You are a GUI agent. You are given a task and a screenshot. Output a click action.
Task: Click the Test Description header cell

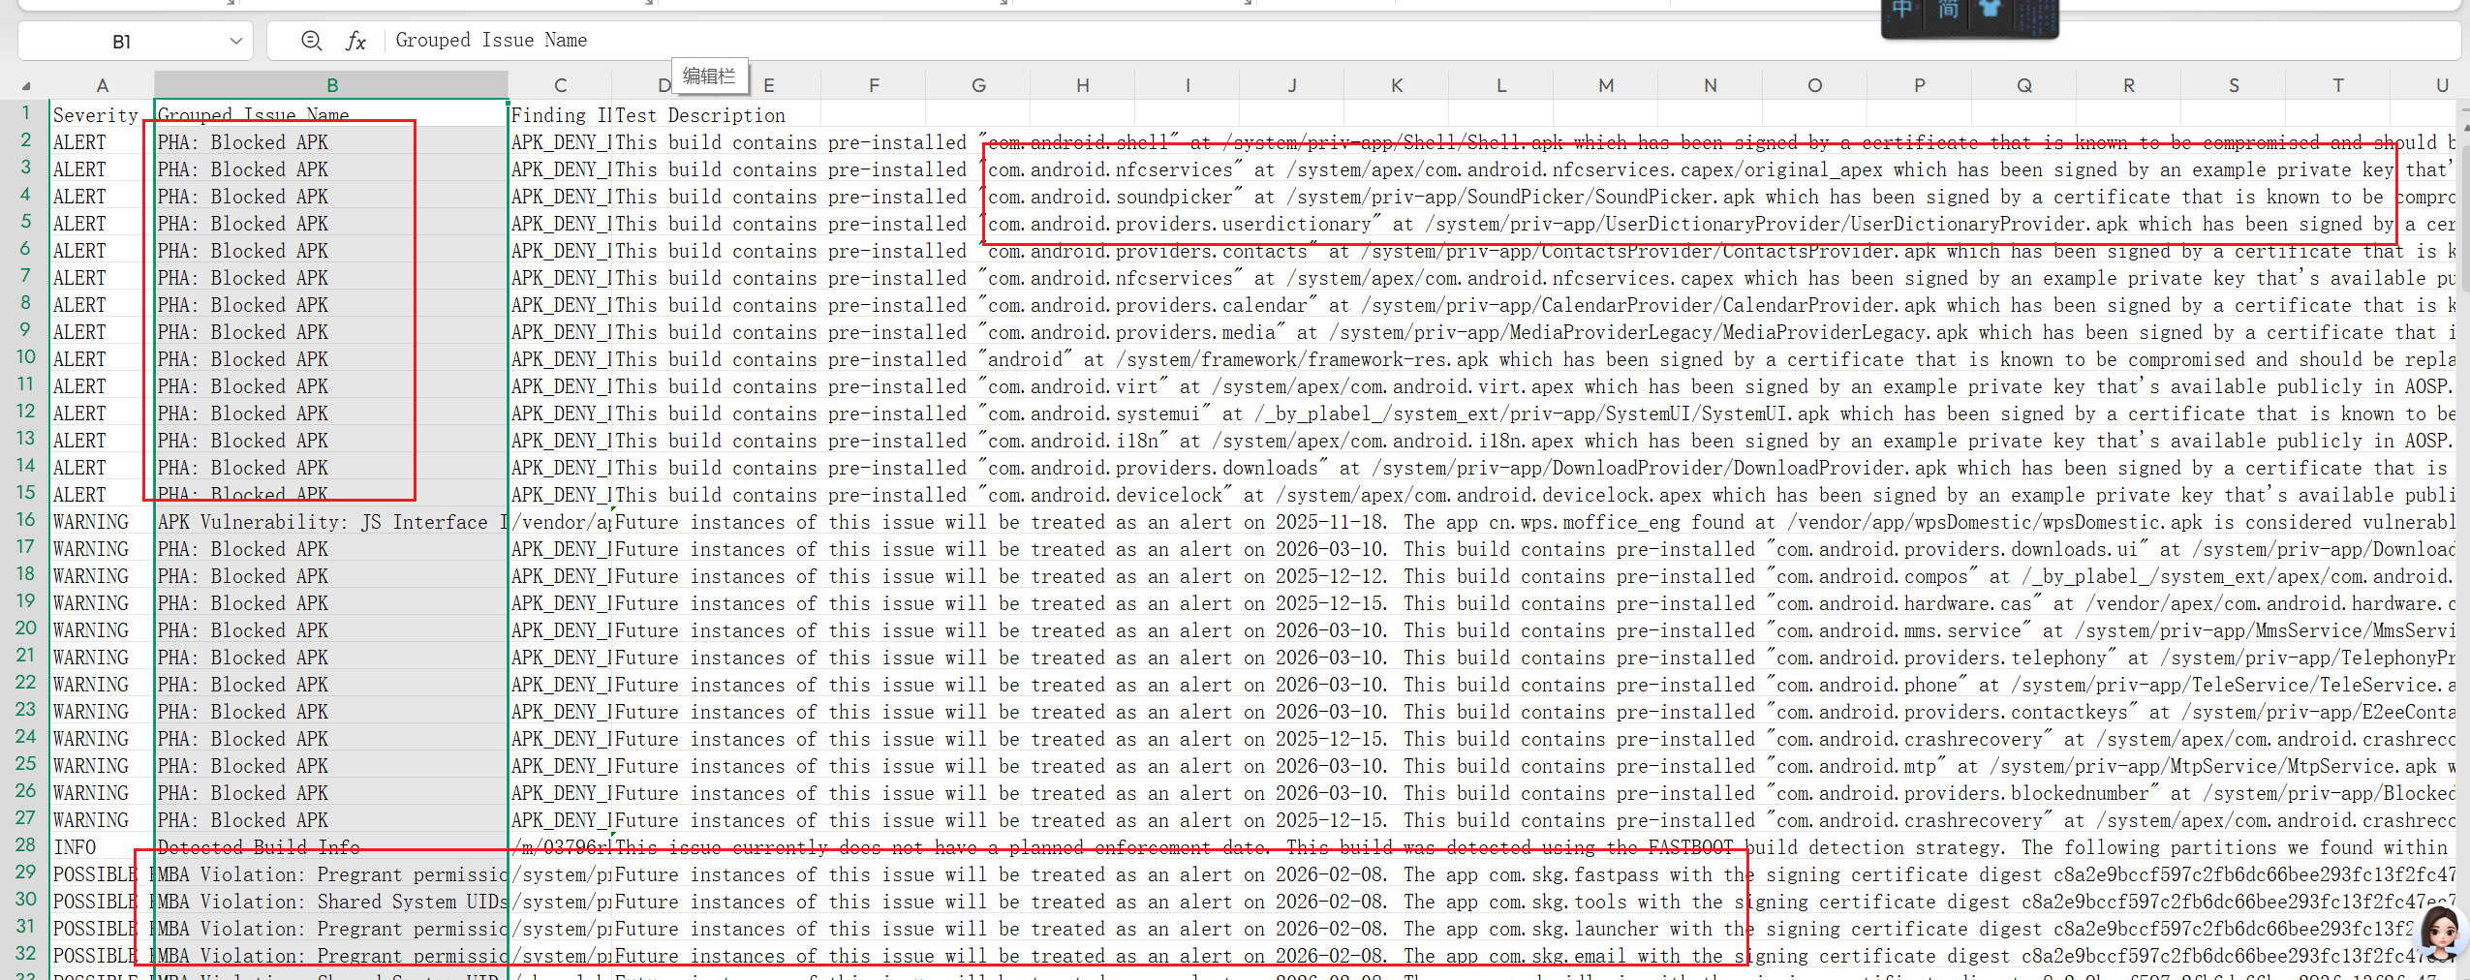[699, 115]
